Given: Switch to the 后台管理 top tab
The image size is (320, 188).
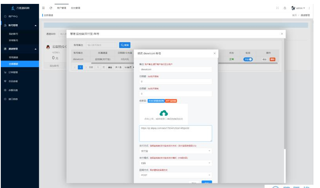Looking at the screenshot, I should click(75, 8).
